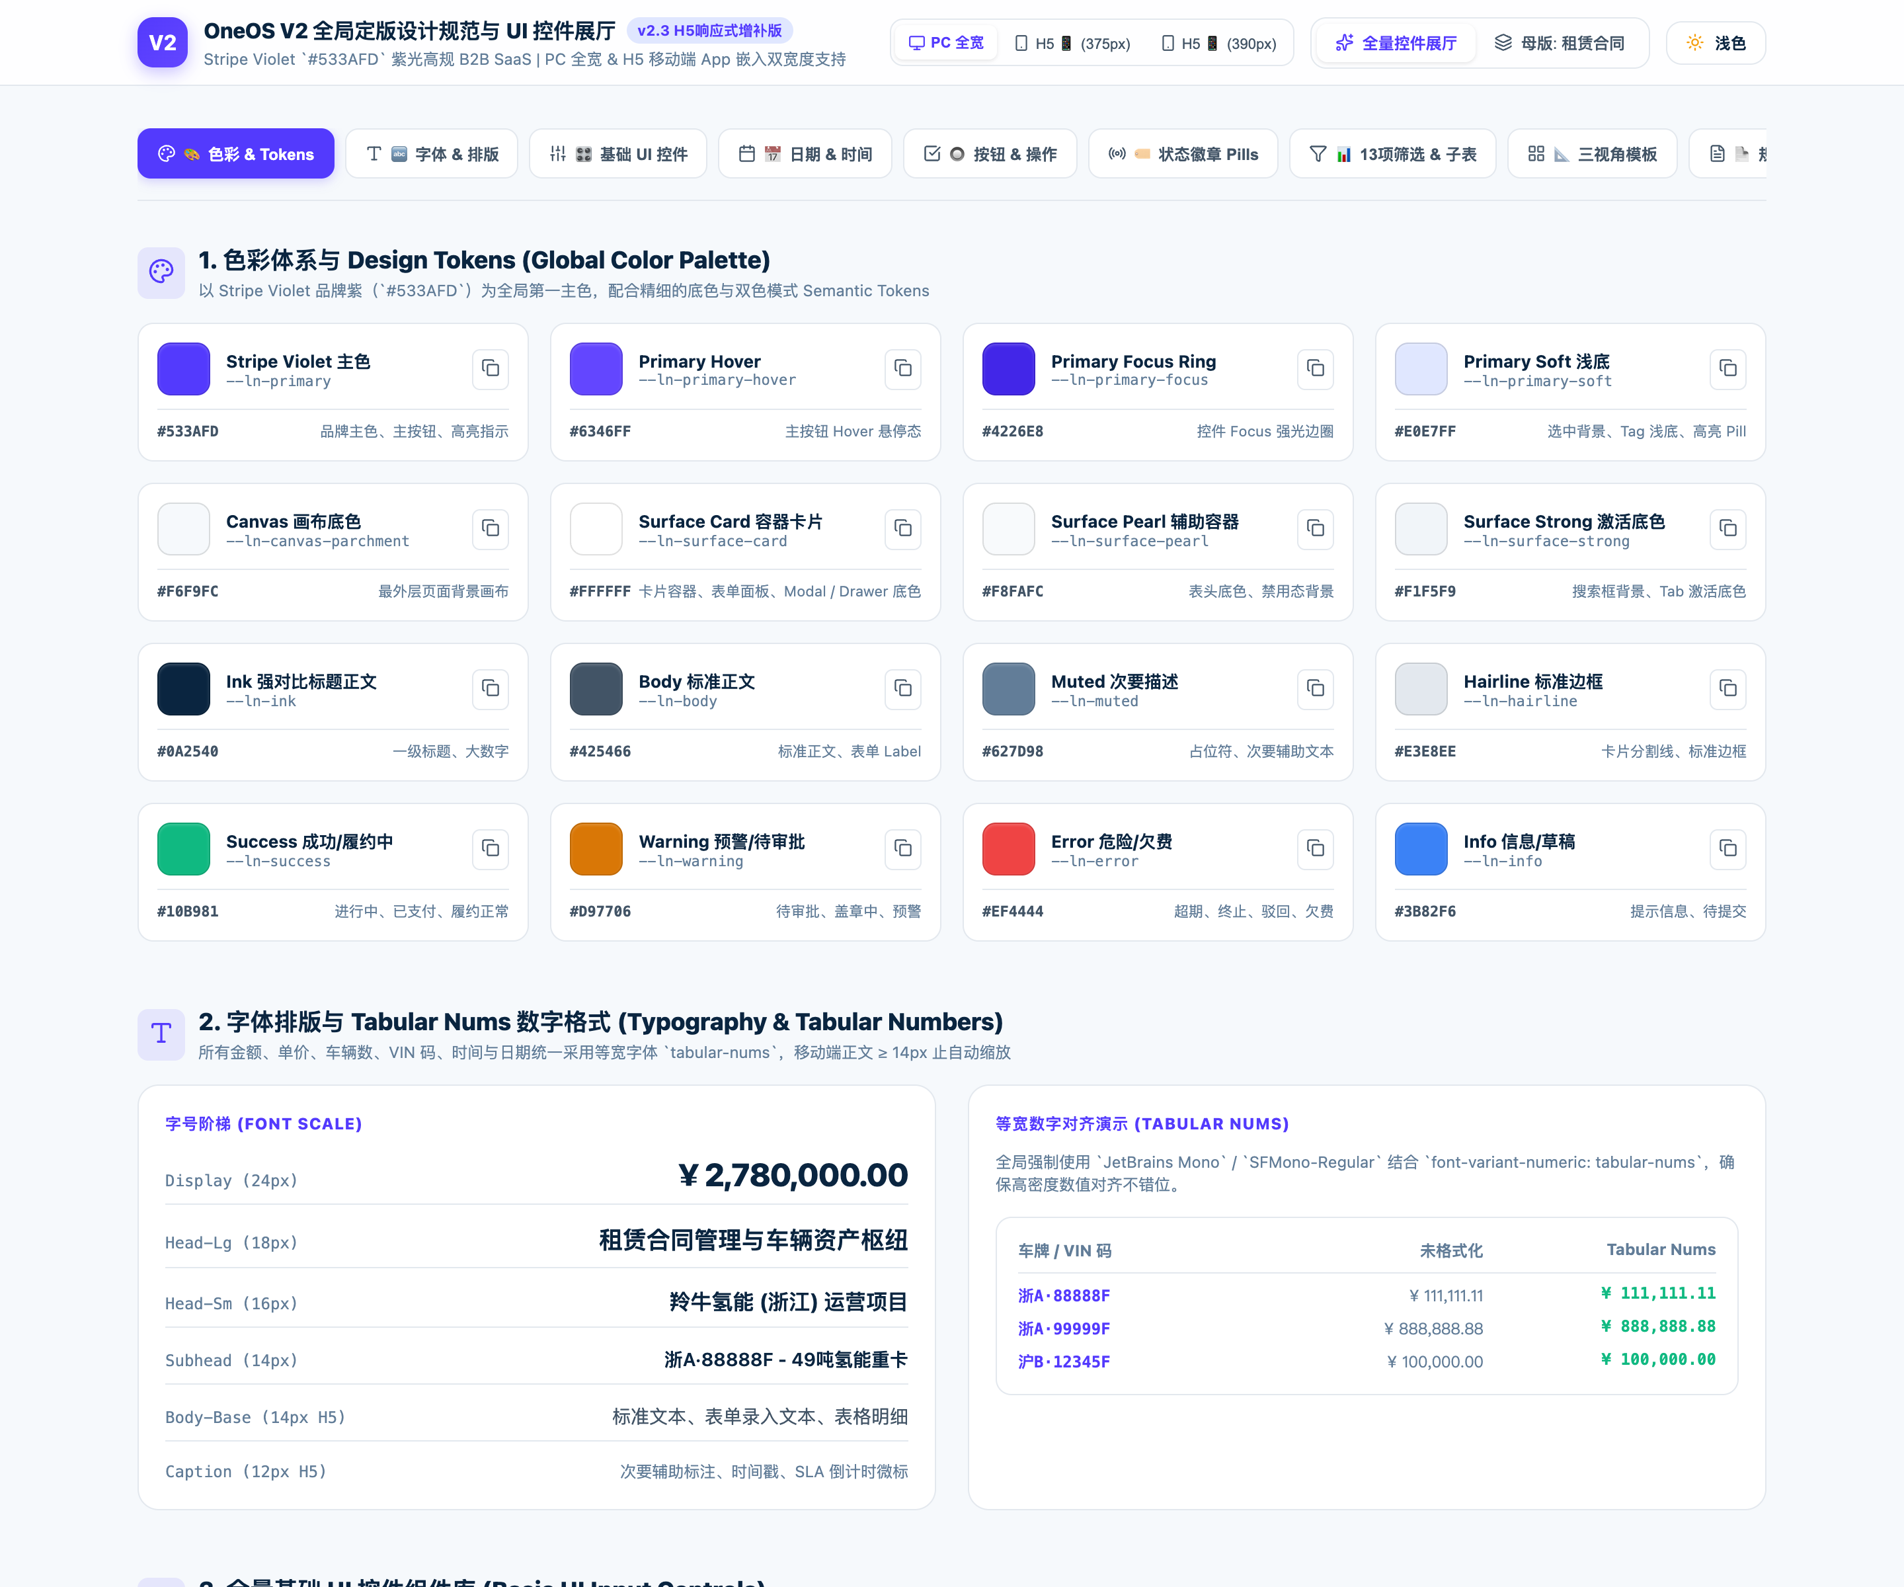
Task: Open the 状态徽章 Pills tab
Action: 1183,154
